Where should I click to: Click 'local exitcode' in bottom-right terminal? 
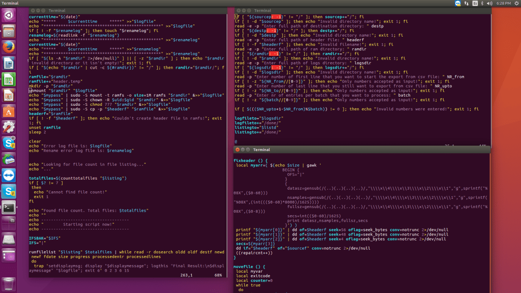click(253, 276)
